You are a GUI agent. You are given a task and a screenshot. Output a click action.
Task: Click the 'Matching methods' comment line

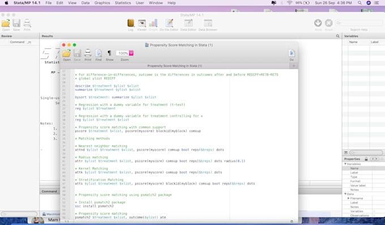92,138
